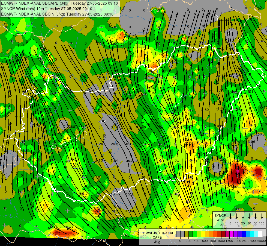Click the SBCAPE title line at top

point(59,3)
